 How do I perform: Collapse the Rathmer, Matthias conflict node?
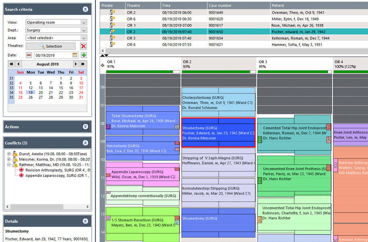click(x=9, y=165)
